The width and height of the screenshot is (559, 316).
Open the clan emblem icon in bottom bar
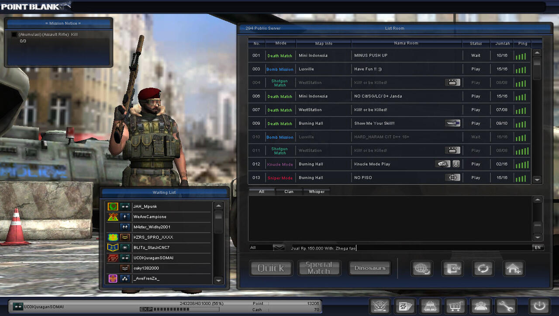click(380, 306)
